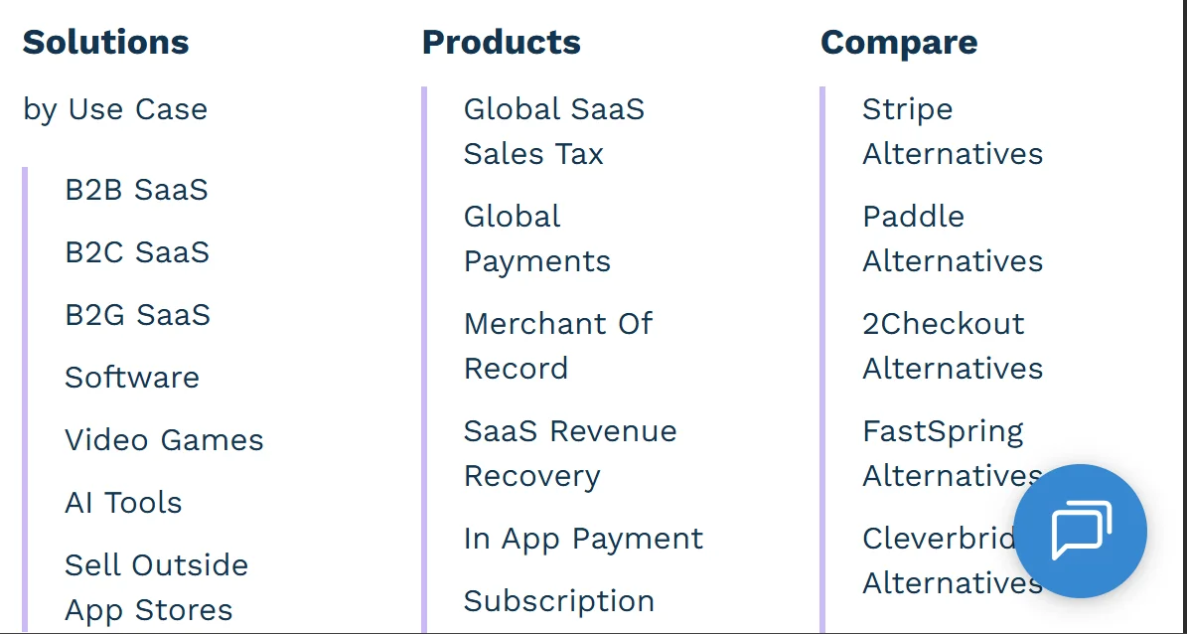Open Global SaaS Sales Tax product
This screenshot has width=1187, height=634.
coord(553,131)
